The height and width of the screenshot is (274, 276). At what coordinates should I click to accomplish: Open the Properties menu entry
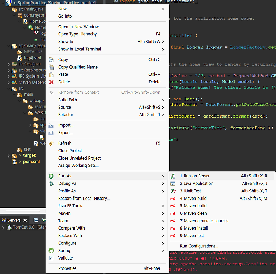coord(107,268)
